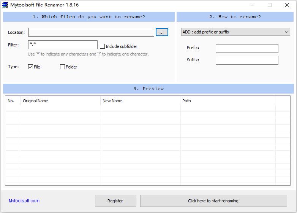The width and height of the screenshot is (297, 213).
Task: Focus the Suffix input box
Action: [x=247, y=60]
